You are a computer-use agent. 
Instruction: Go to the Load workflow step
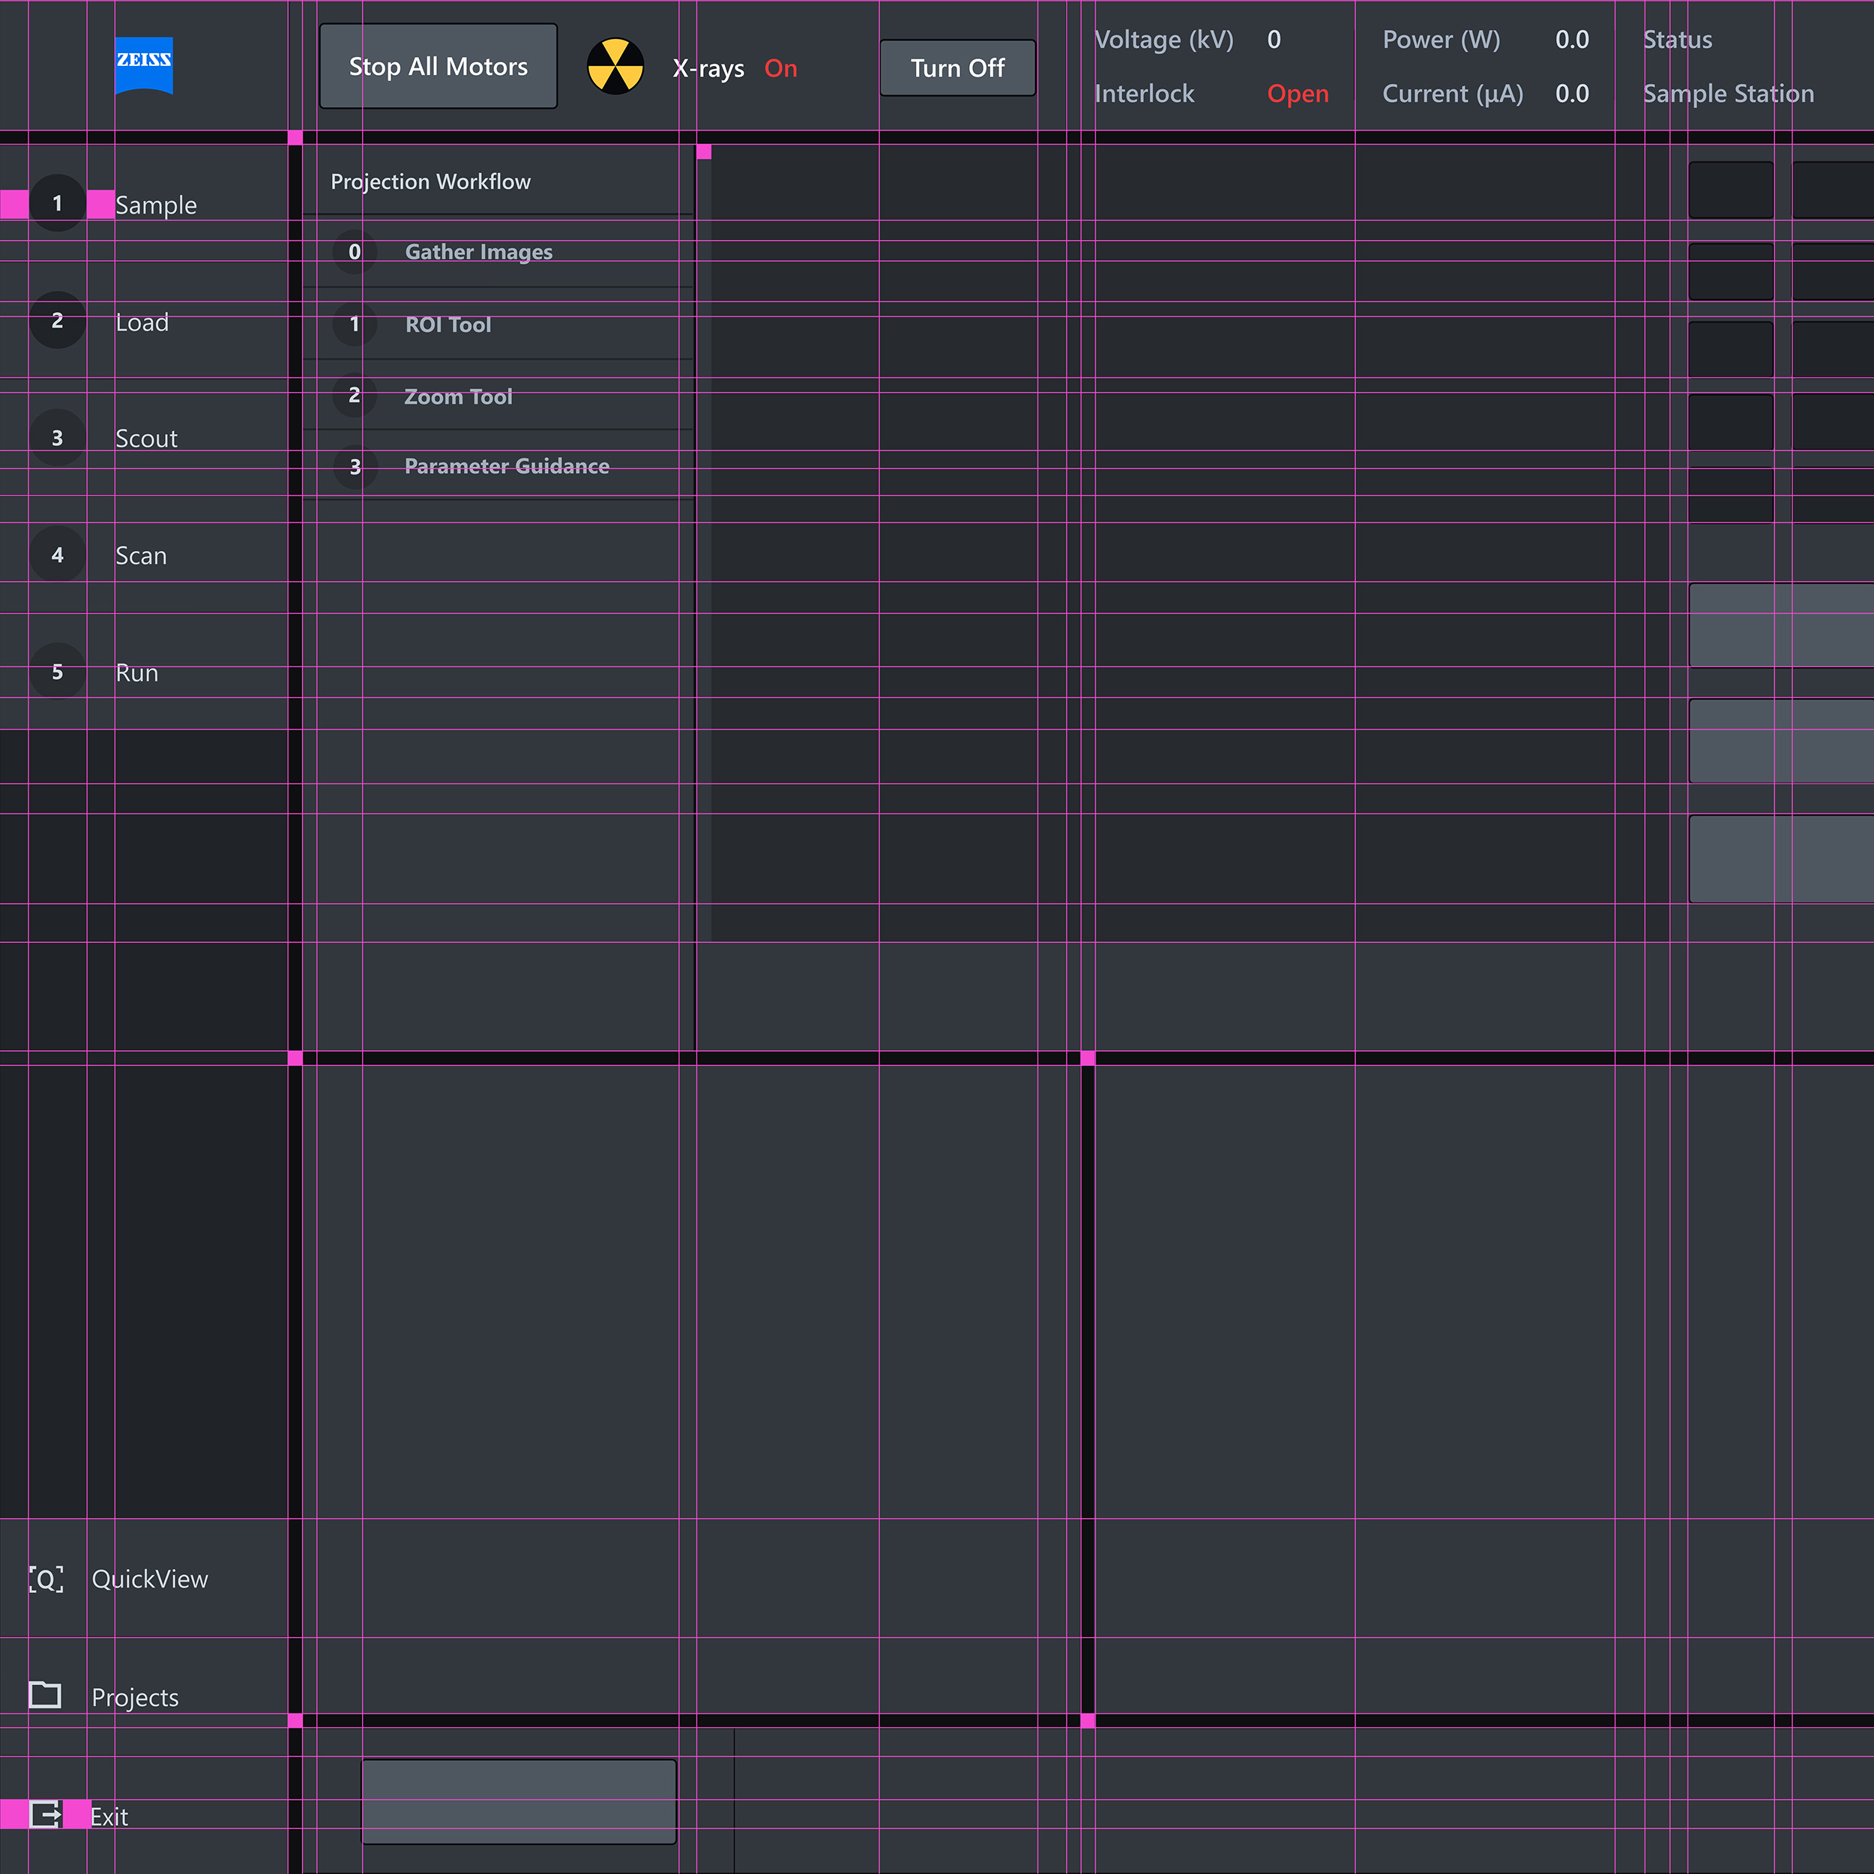tap(142, 322)
